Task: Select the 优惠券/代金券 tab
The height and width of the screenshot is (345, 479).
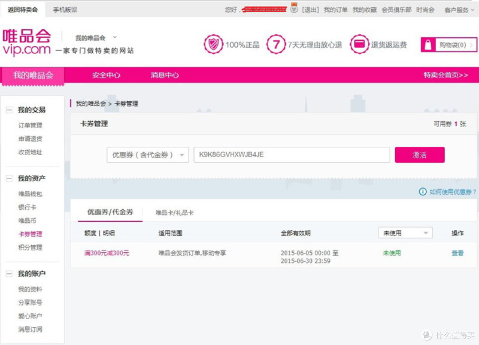Action: tap(110, 212)
